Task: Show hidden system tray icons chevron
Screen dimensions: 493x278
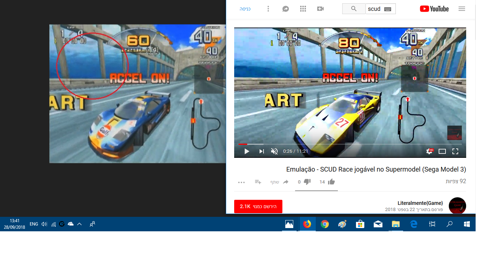Action: pyautogui.click(x=79, y=224)
